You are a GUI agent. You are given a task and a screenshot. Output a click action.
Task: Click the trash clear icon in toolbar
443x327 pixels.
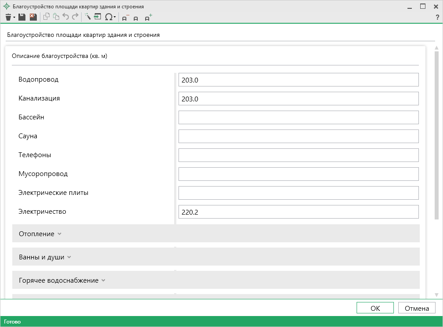8,17
